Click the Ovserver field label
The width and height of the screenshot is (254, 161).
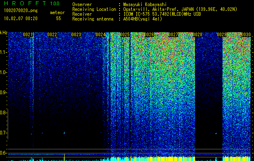[82, 5]
